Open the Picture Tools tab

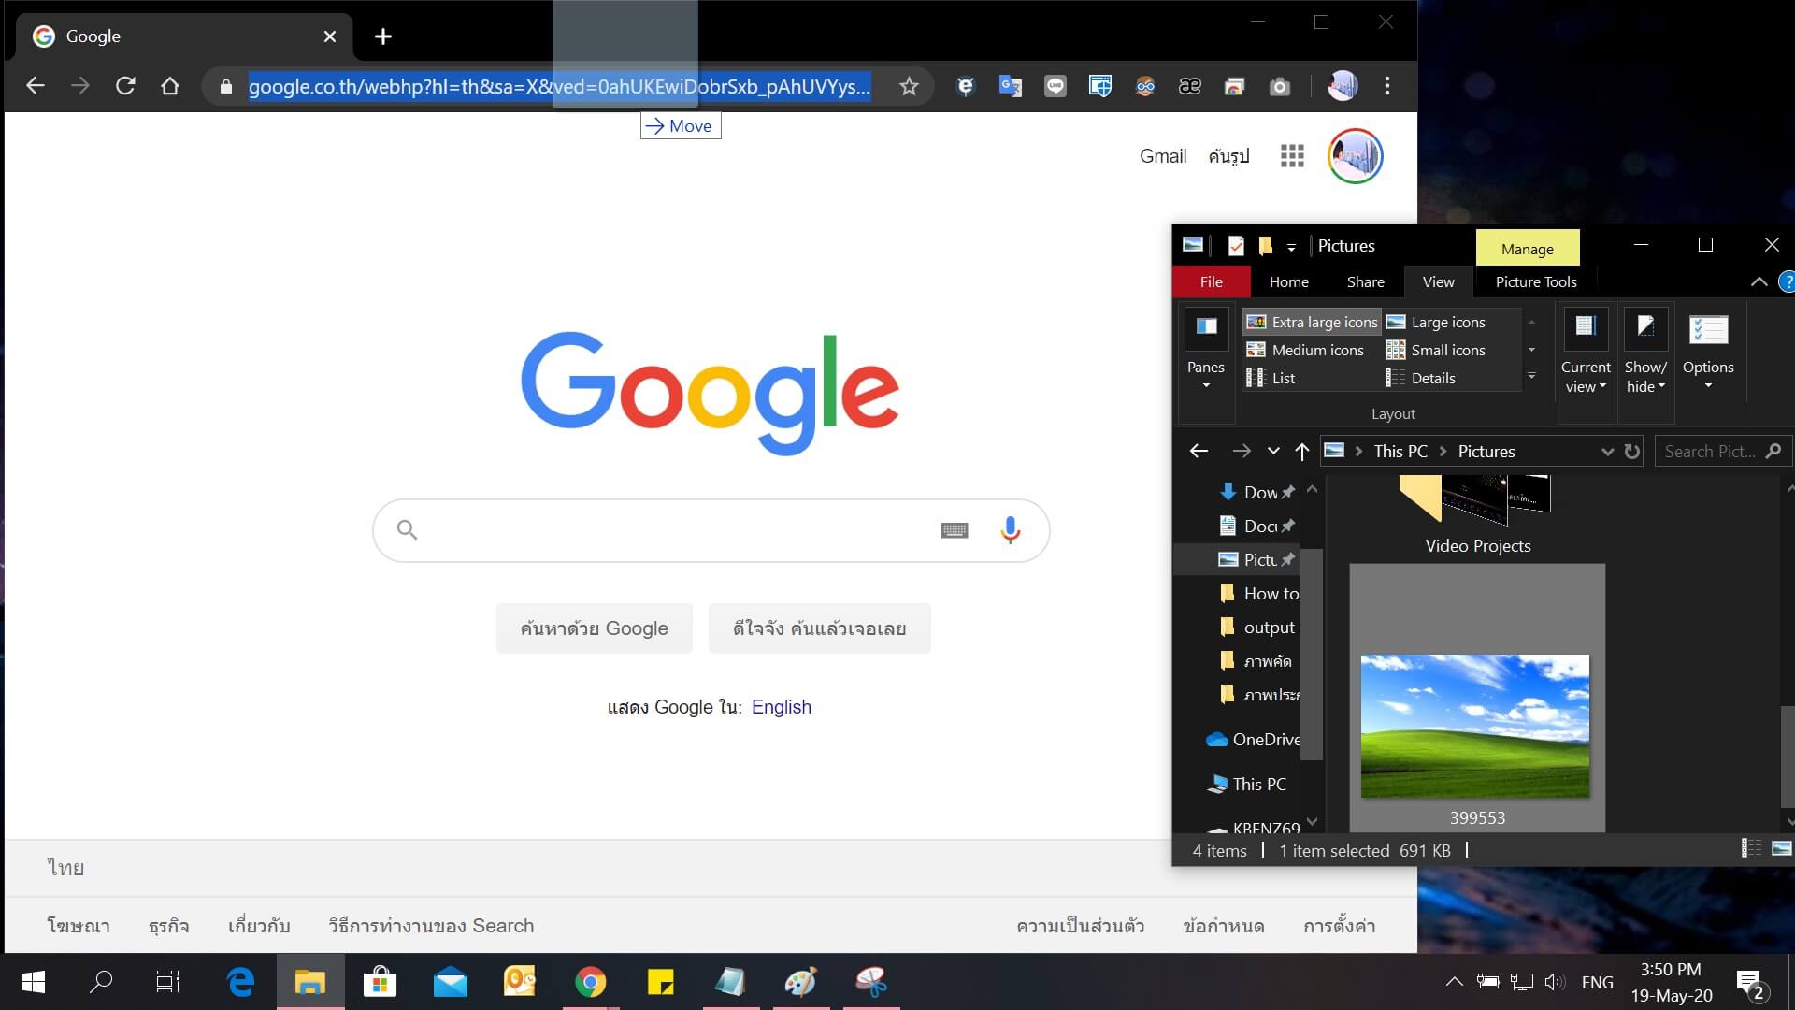tap(1535, 282)
